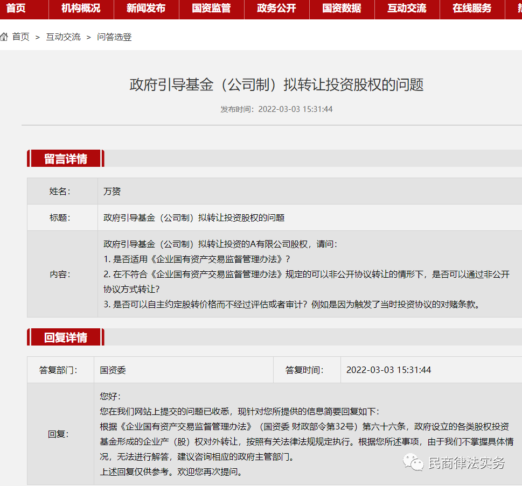Click the 姓名 label cell

62,191
